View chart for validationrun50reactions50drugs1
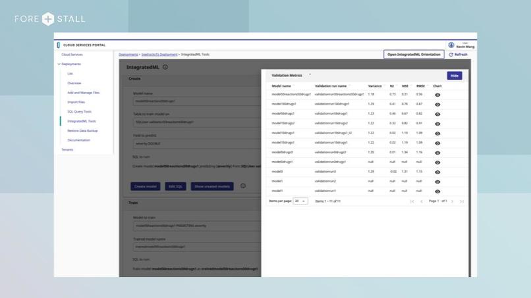 pyautogui.click(x=437, y=95)
